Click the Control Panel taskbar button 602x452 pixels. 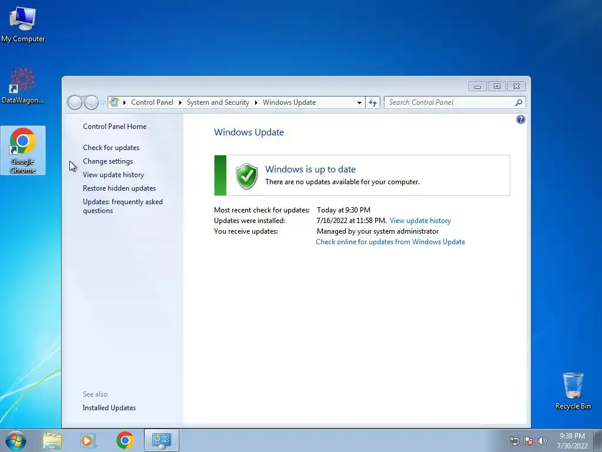(x=161, y=440)
